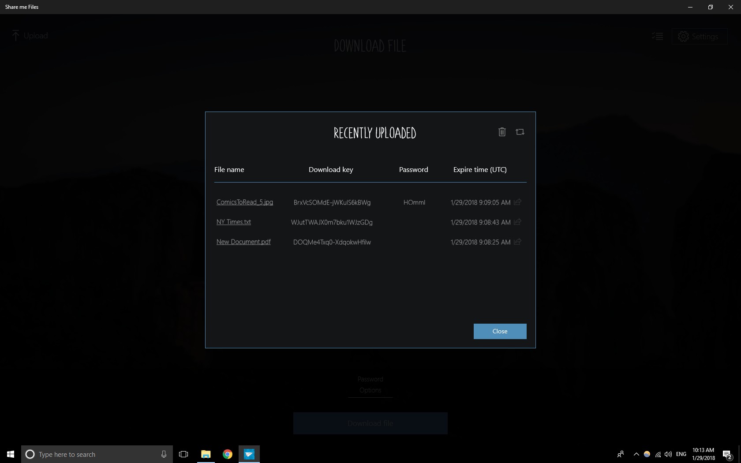
Task: Open the New Document.pdf file link
Action: 243,242
